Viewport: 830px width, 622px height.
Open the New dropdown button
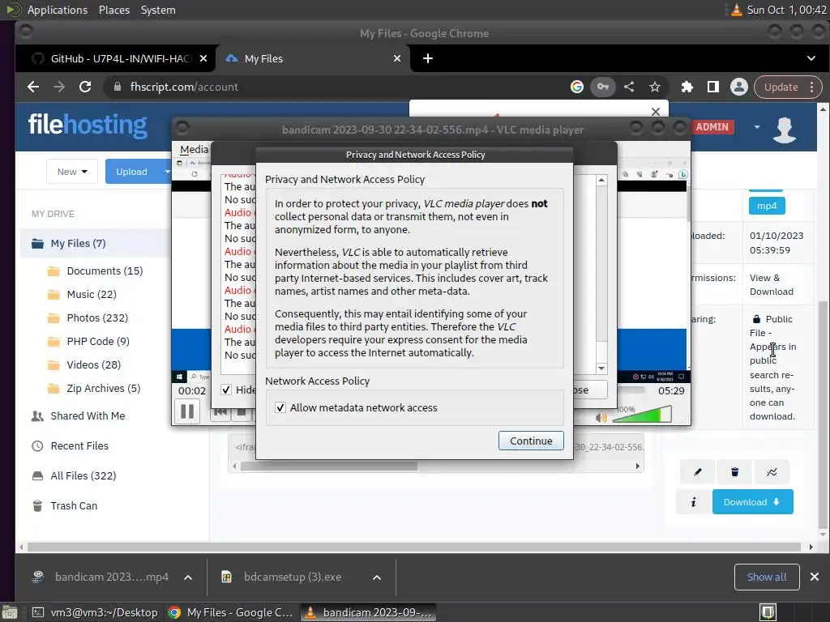[x=72, y=172]
